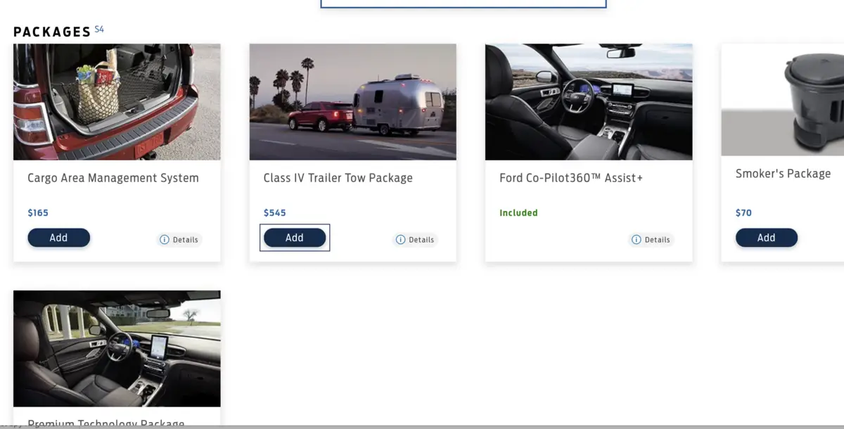Open Details for Cargo Area Management System
Image resolution: width=844 pixels, height=429 pixels.
pyautogui.click(x=179, y=240)
